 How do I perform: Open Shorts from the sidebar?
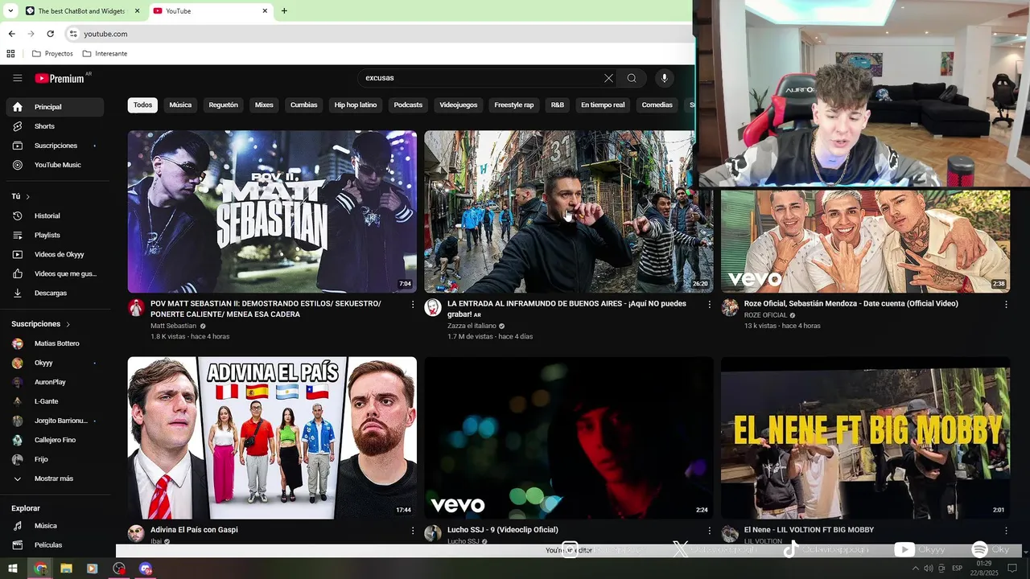click(55, 126)
